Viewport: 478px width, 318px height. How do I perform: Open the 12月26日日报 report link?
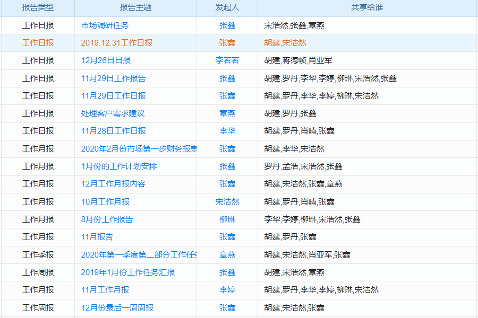106,60
